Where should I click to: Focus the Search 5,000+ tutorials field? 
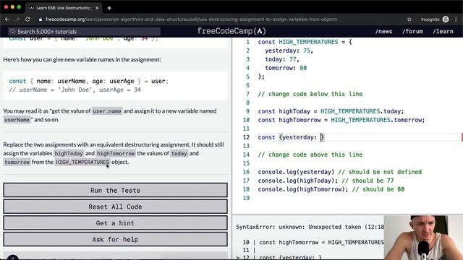(x=84, y=31)
